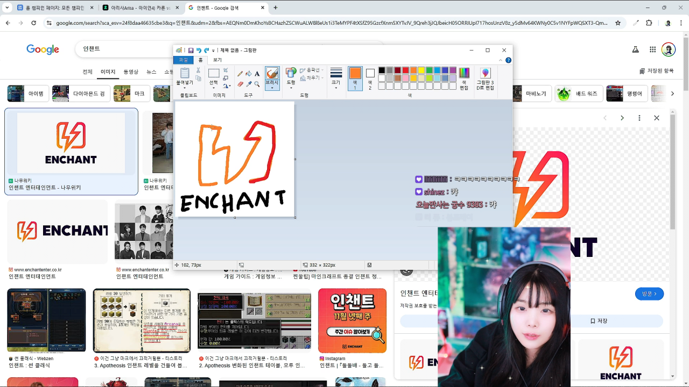Image resolution: width=689 pixels, height=387 pixels.
Task: Select the Eraser tool in Paint
Action: (x=240, y=84)
